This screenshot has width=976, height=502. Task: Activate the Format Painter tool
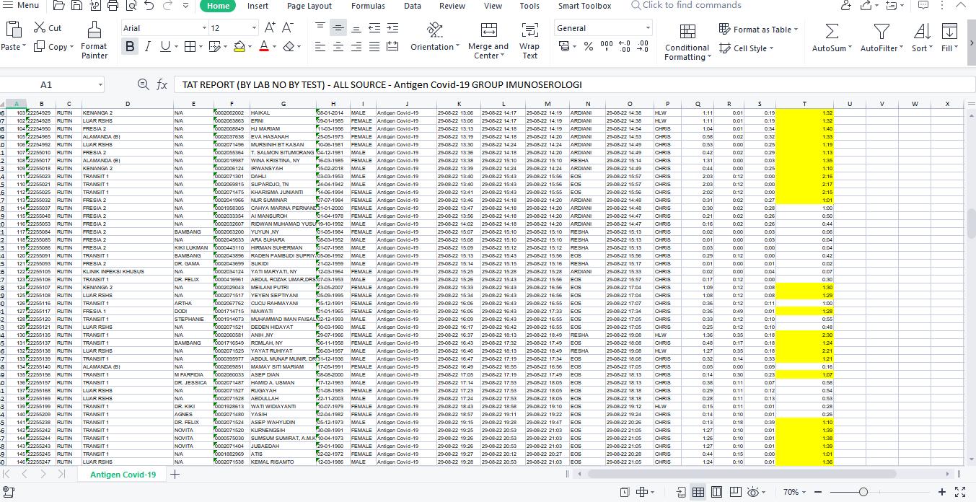click(94, 40)
